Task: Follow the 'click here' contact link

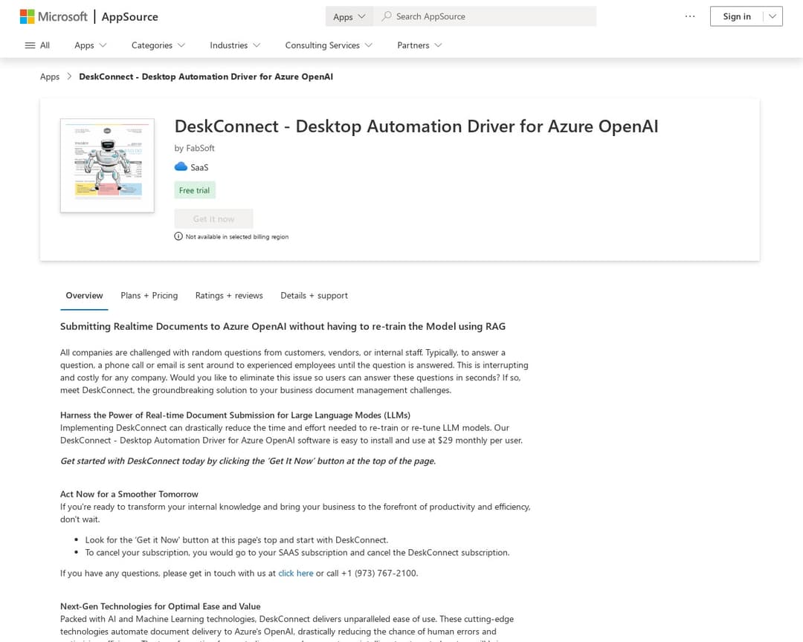Action: coord(295,573)
